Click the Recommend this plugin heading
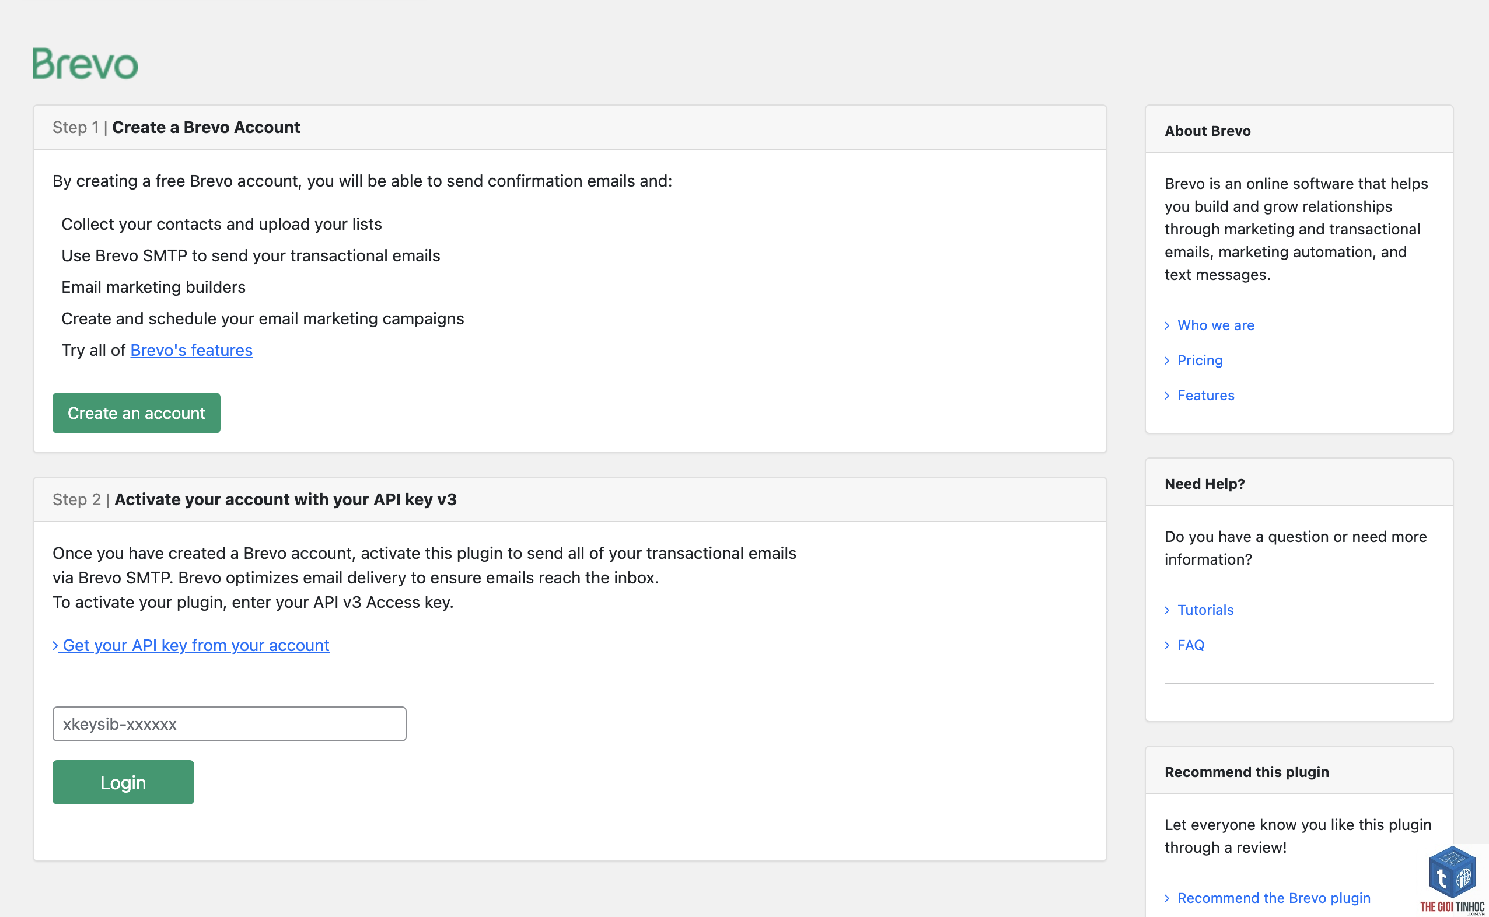Screen dimensions: 1489x917 click(x=1246, y=772)
